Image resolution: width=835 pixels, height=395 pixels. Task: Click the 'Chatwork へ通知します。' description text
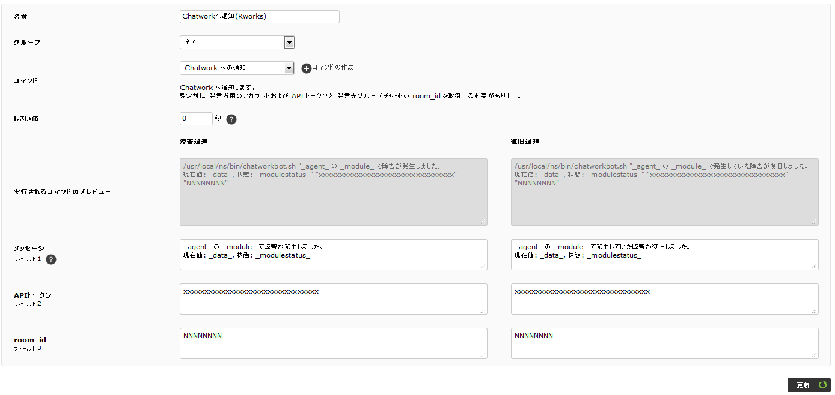tap(218, 88)
